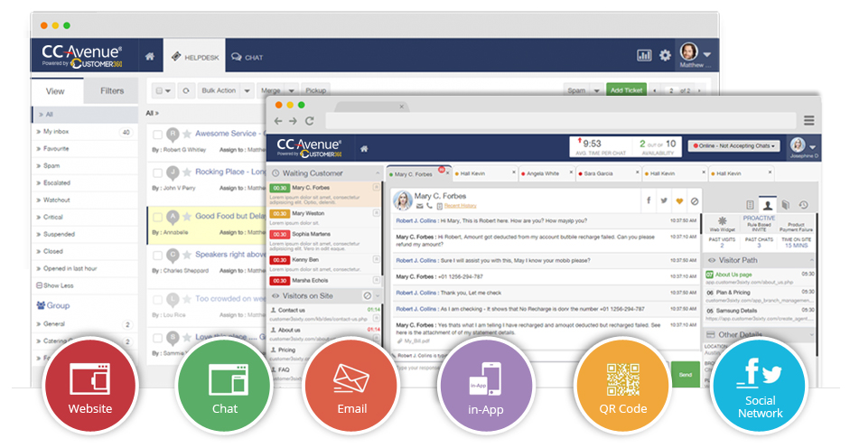Go forward in chat browser window

tap(293, 121)
